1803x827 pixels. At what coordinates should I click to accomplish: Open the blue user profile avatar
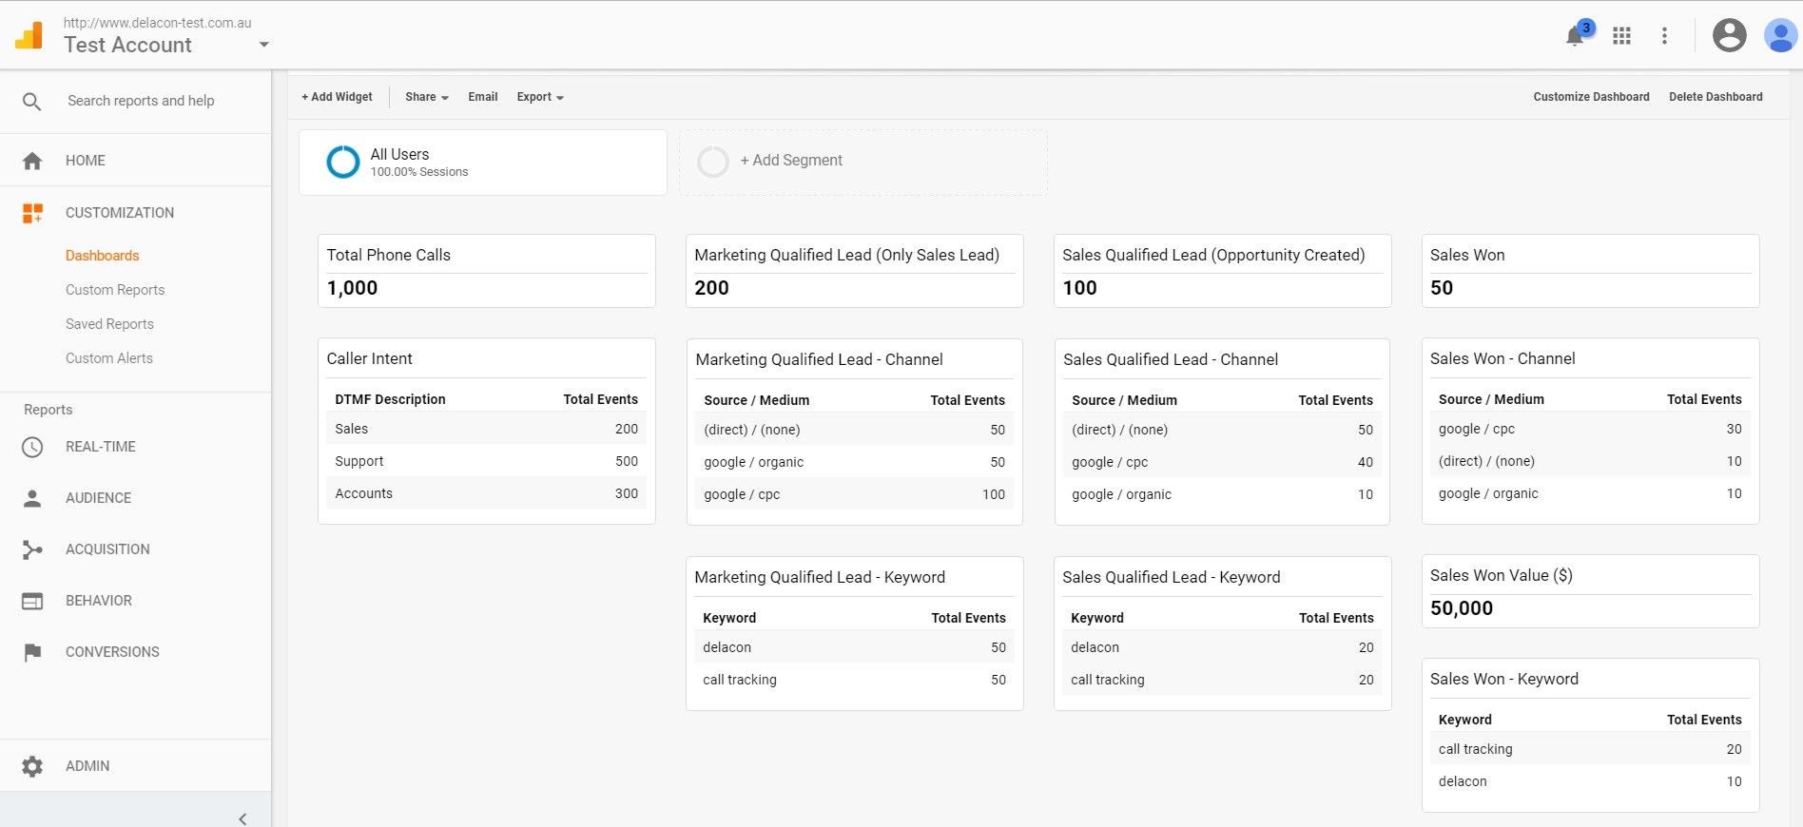pyautogui.click(x=1780, y=36)
